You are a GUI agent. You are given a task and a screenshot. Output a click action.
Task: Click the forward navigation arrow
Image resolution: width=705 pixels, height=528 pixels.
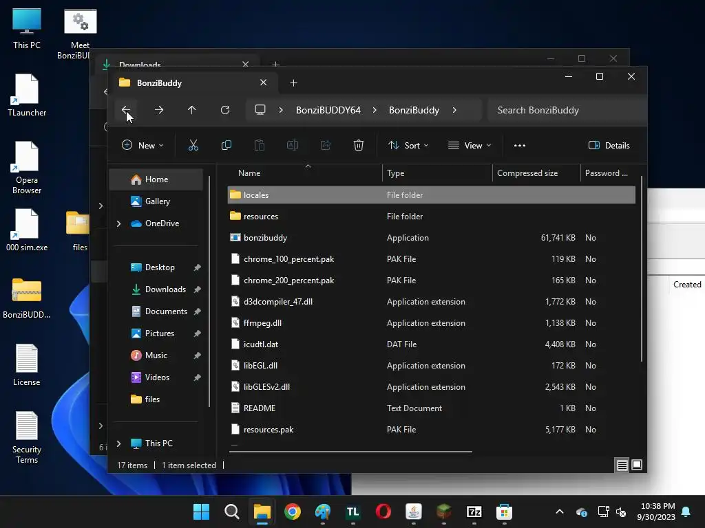pyautogui.click(x=159, y=110)
